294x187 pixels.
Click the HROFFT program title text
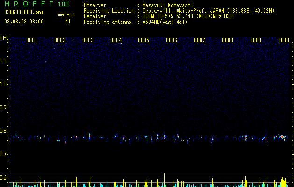(x=29, y=4)
